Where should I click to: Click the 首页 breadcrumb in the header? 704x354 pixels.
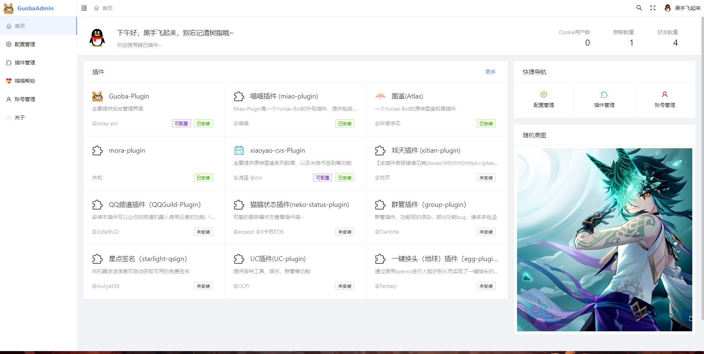tap(107, 8)
